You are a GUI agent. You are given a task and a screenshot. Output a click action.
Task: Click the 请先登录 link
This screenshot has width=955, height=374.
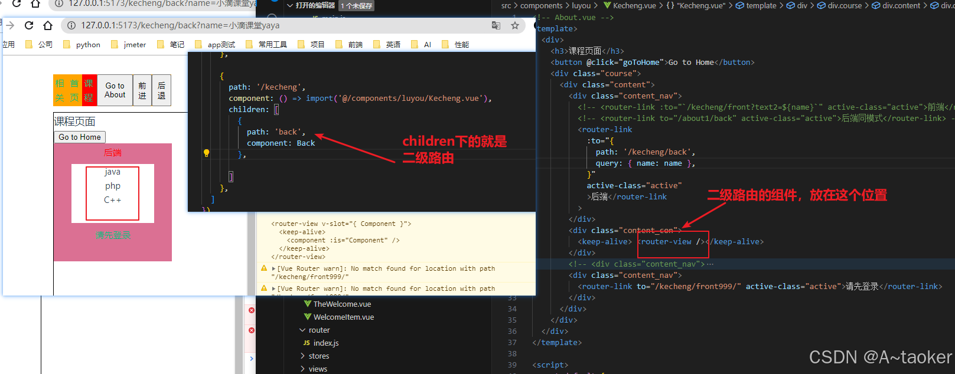click(113, 235)
